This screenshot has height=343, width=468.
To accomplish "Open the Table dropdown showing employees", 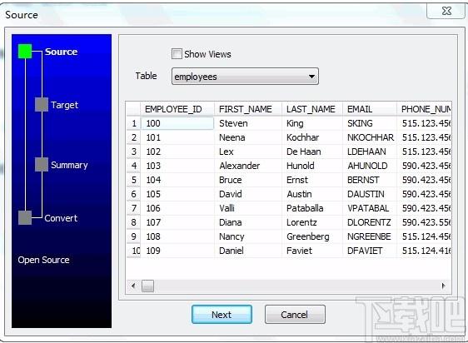I will pyautogui.click(x=245, y=77).
